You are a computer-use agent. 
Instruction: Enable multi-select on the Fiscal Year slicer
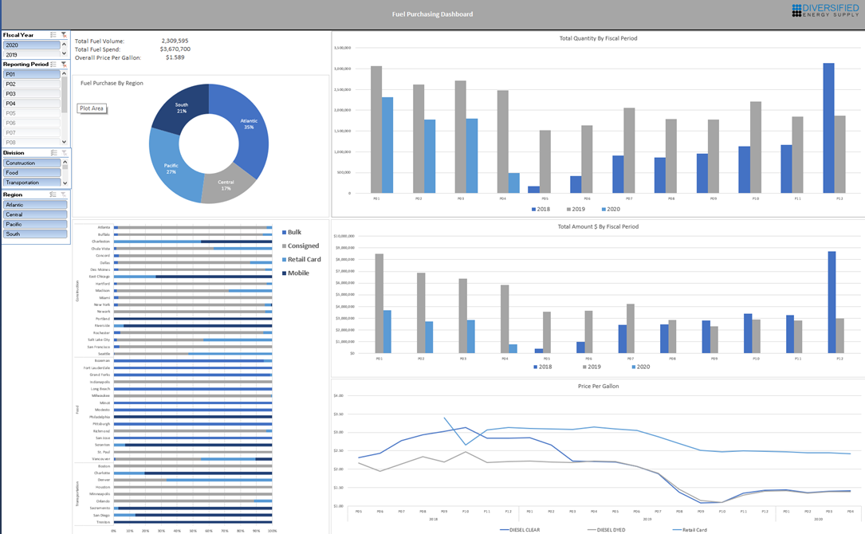click(52, 35)
